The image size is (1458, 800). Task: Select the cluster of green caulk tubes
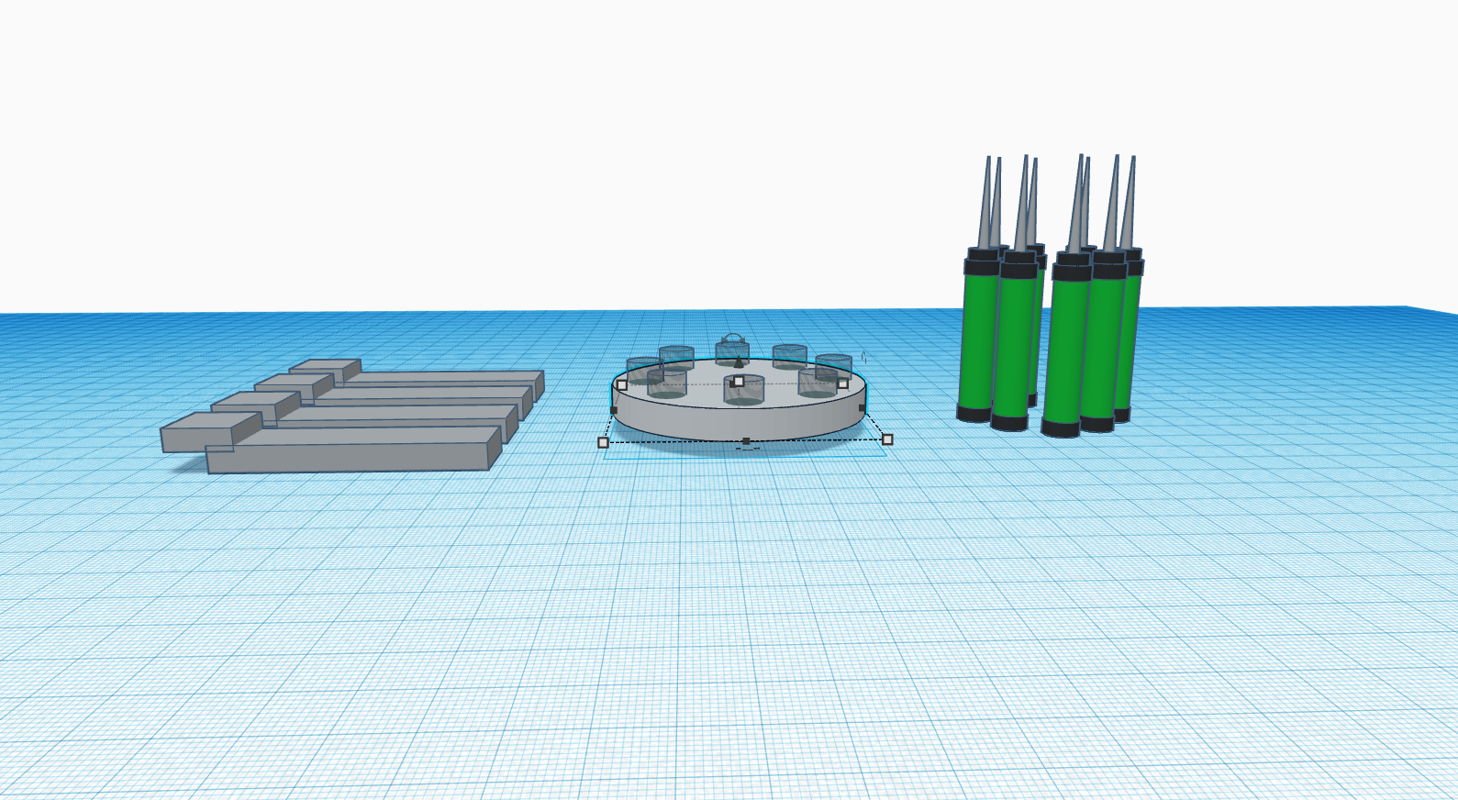[x=1052, y=295]
